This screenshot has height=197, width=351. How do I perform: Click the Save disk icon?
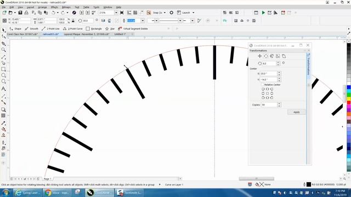[20, 13]
